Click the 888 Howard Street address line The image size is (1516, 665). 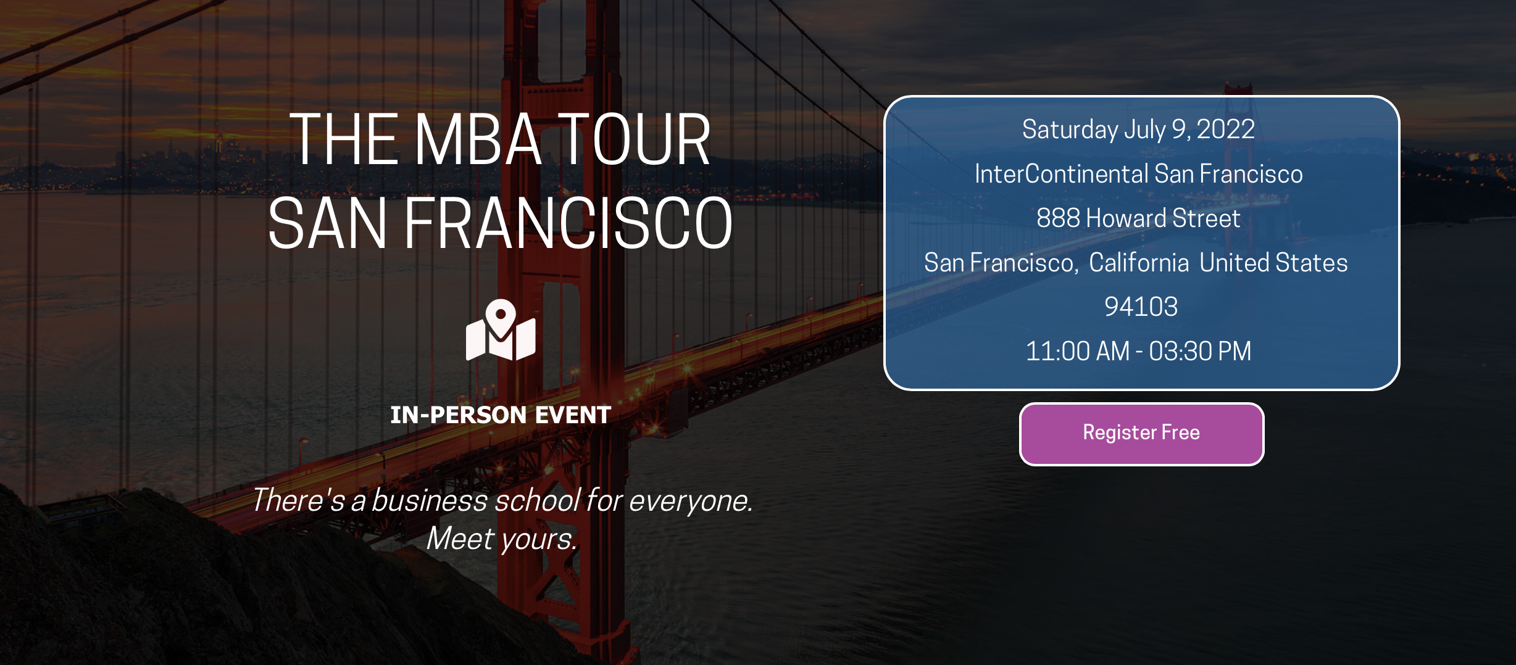tap(1138, 218)
